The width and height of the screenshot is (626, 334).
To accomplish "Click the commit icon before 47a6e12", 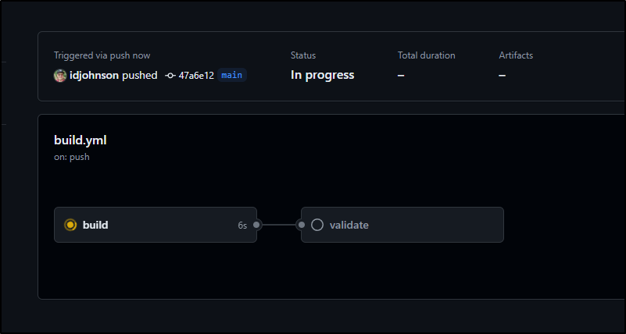I will coord(170,76).
